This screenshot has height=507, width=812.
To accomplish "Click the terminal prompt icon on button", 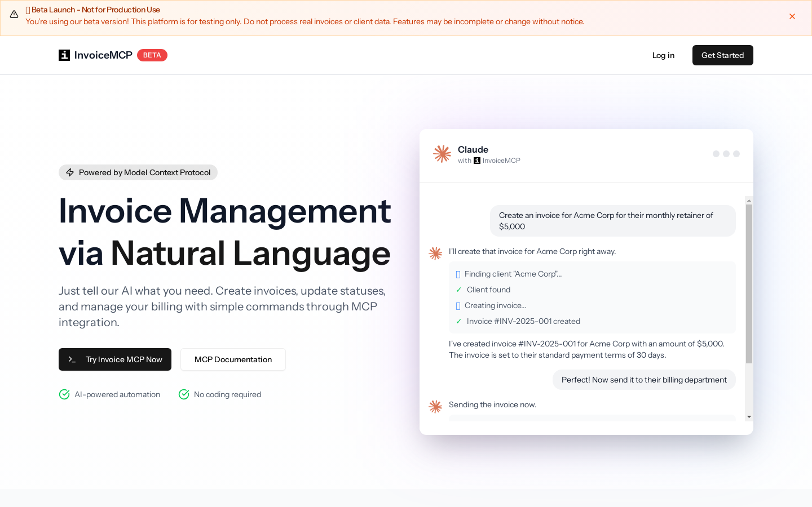I will 72,359.
